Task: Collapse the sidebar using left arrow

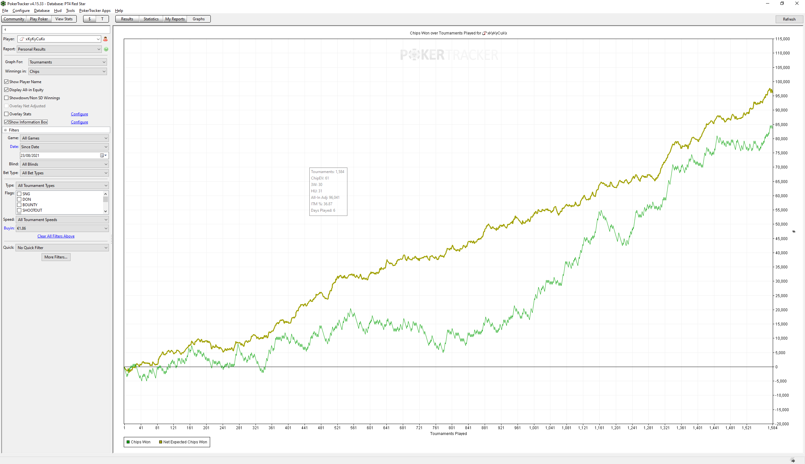Action: click(x=5, y=30)
